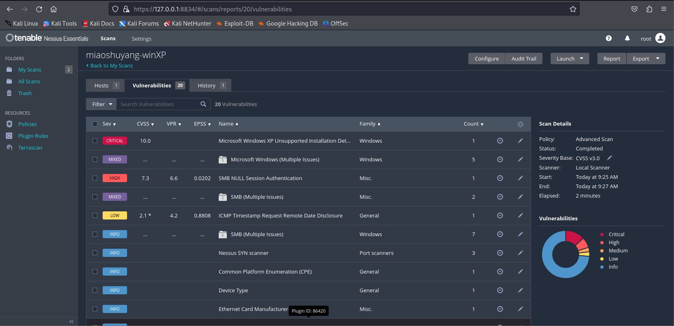
Task: Click the Info legend color dot
Action: 602,267
